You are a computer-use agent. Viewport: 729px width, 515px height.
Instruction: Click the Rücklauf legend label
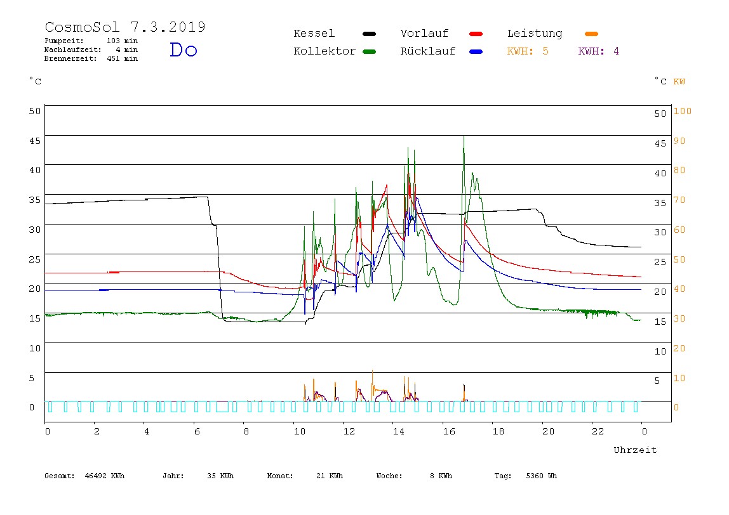(x=428, y=51)
